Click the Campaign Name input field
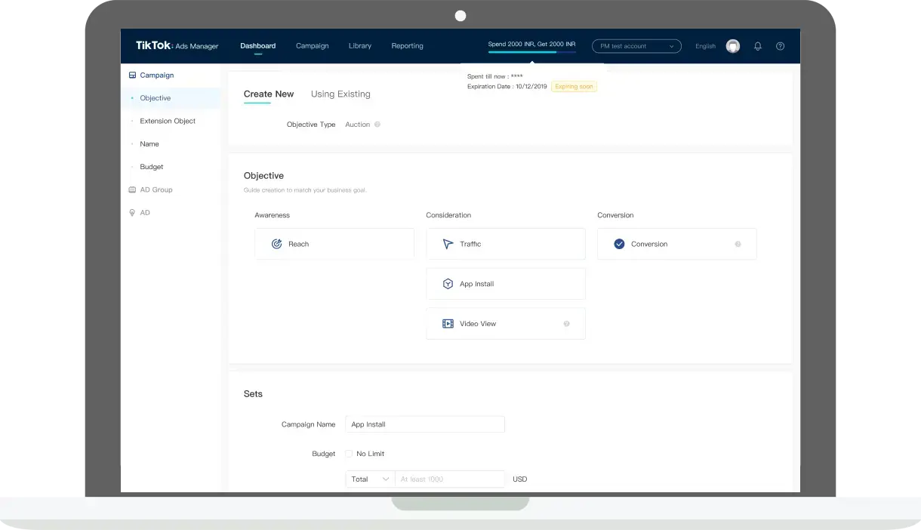Image resolution: width=921 pixels, height=530 pixels. coord(424,424)
